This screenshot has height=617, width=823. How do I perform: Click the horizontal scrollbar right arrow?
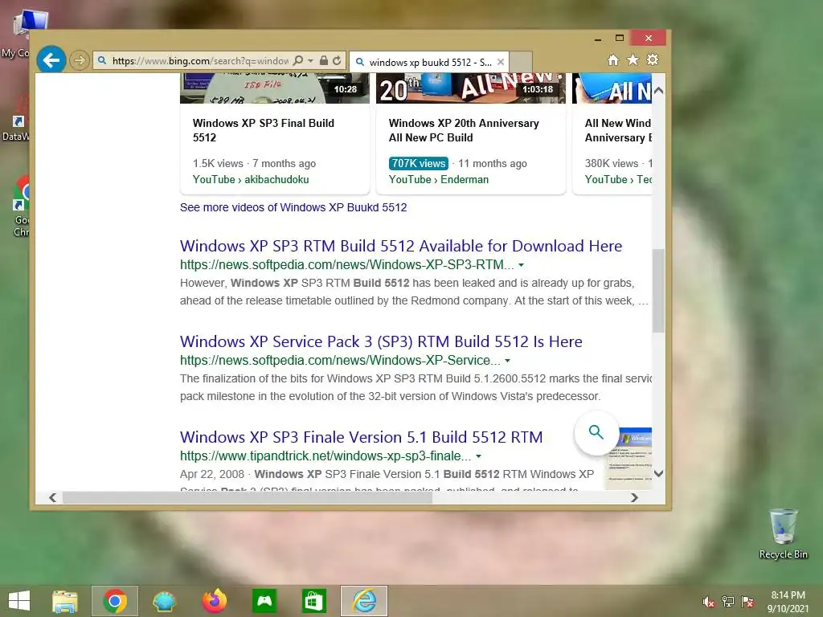(x=635, y=497)
